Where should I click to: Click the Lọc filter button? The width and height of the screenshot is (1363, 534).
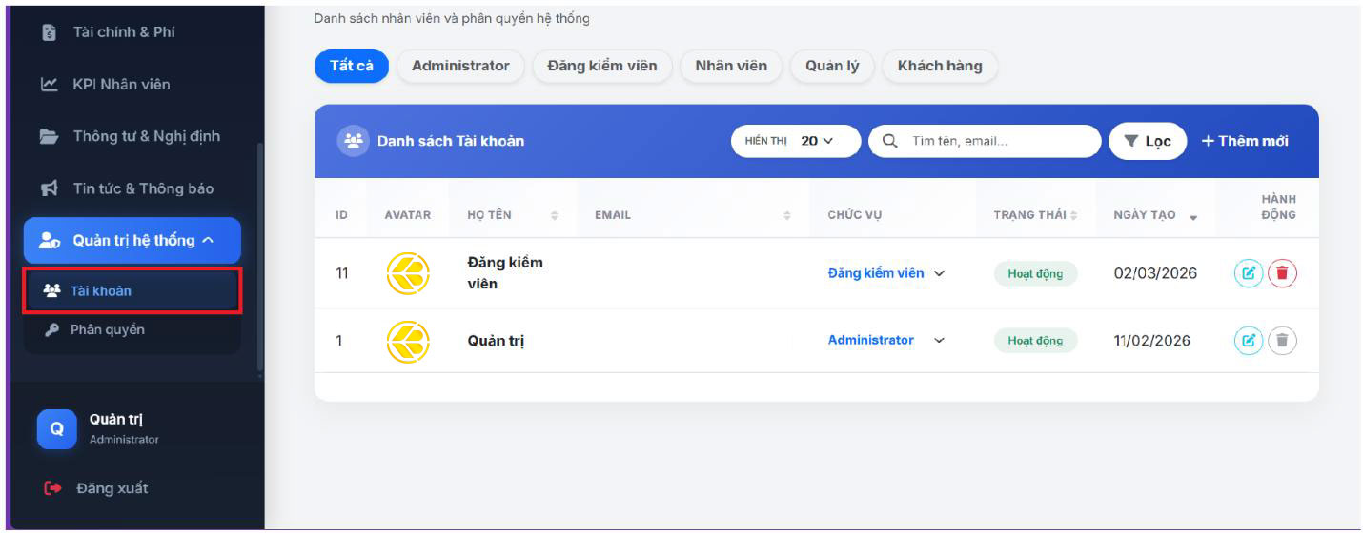[1148, 141]
